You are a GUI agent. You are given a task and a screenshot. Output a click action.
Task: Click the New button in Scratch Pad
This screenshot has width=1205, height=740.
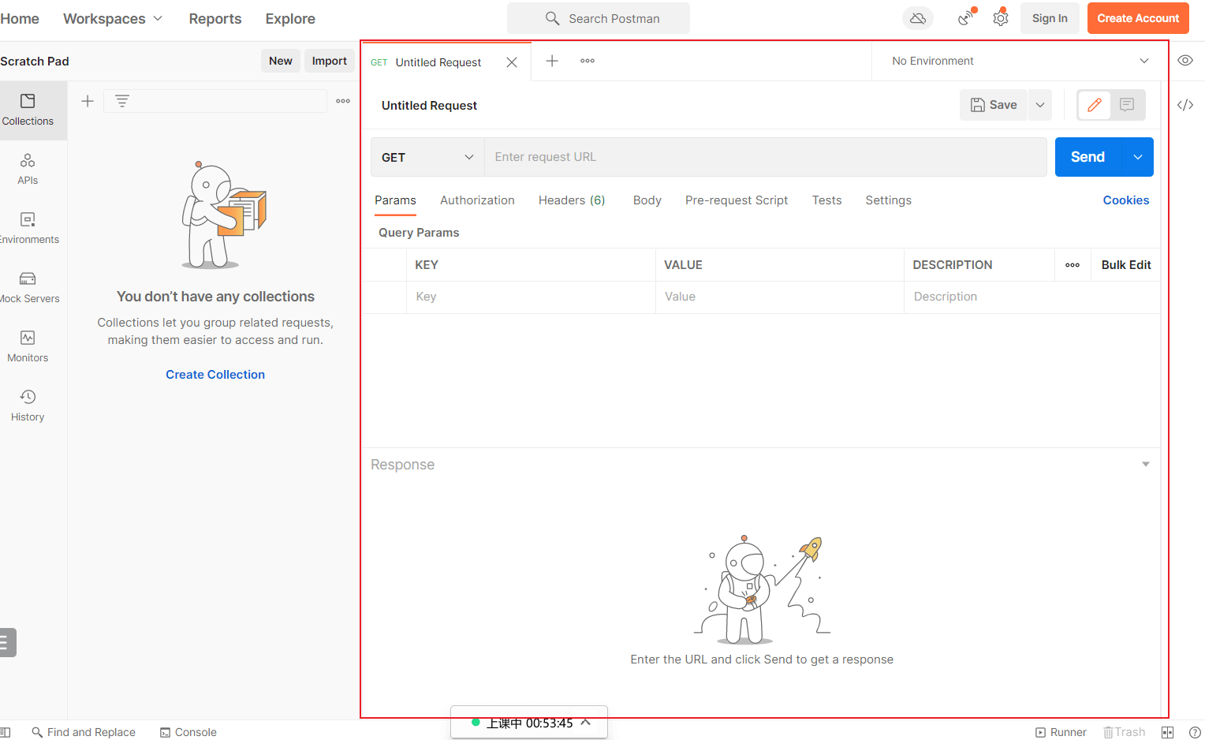281,61
